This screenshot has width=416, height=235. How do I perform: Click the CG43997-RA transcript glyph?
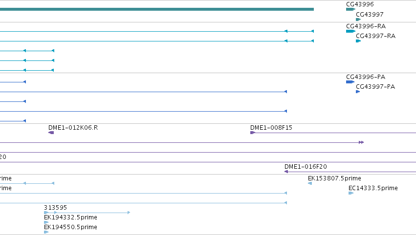pyautogui.click(x=358, y=41)
